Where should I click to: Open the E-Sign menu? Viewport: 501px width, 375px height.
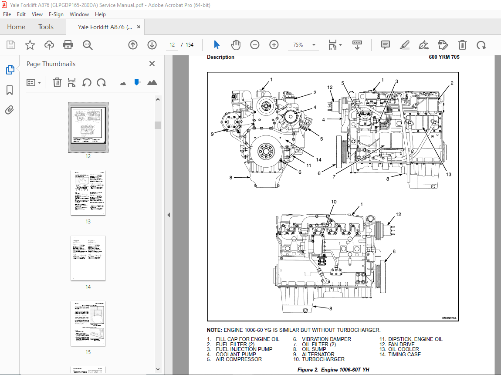click(56, 14)
